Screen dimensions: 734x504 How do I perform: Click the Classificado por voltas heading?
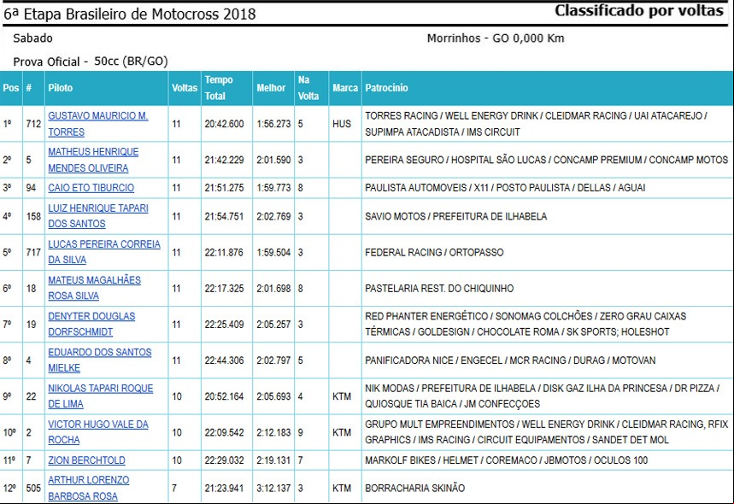tap(639, 10)
